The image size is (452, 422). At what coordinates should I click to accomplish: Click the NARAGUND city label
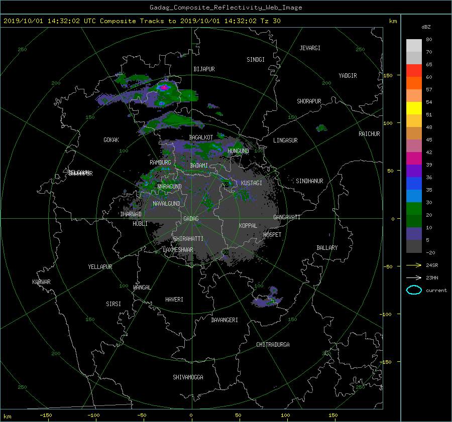[x=170, y=187]
